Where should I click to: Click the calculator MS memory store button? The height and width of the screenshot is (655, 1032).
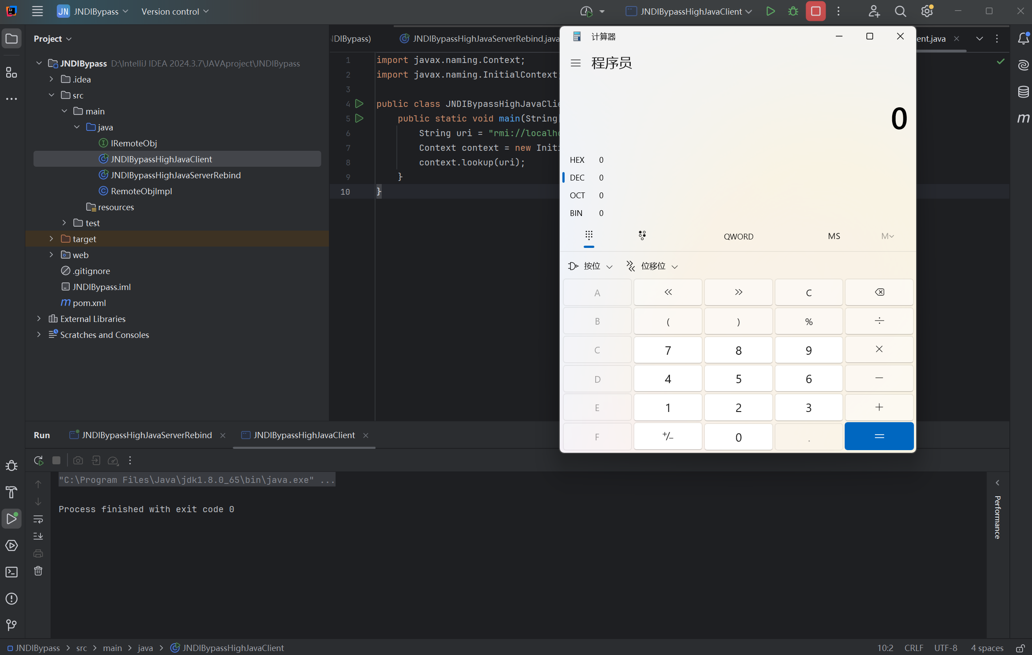click(834, 236)
